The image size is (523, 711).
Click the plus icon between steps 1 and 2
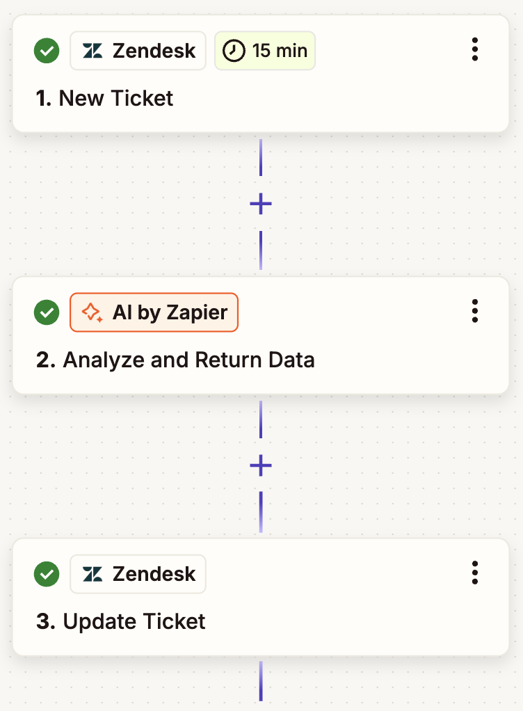click(x=260, y=203)
